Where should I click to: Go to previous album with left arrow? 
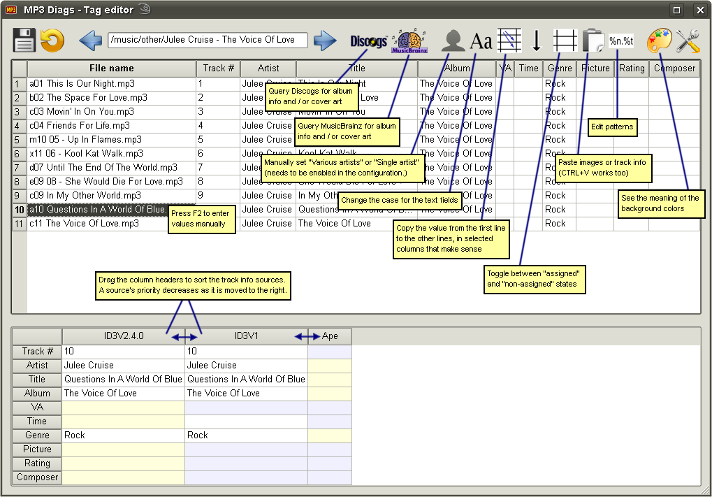[91, 41]
